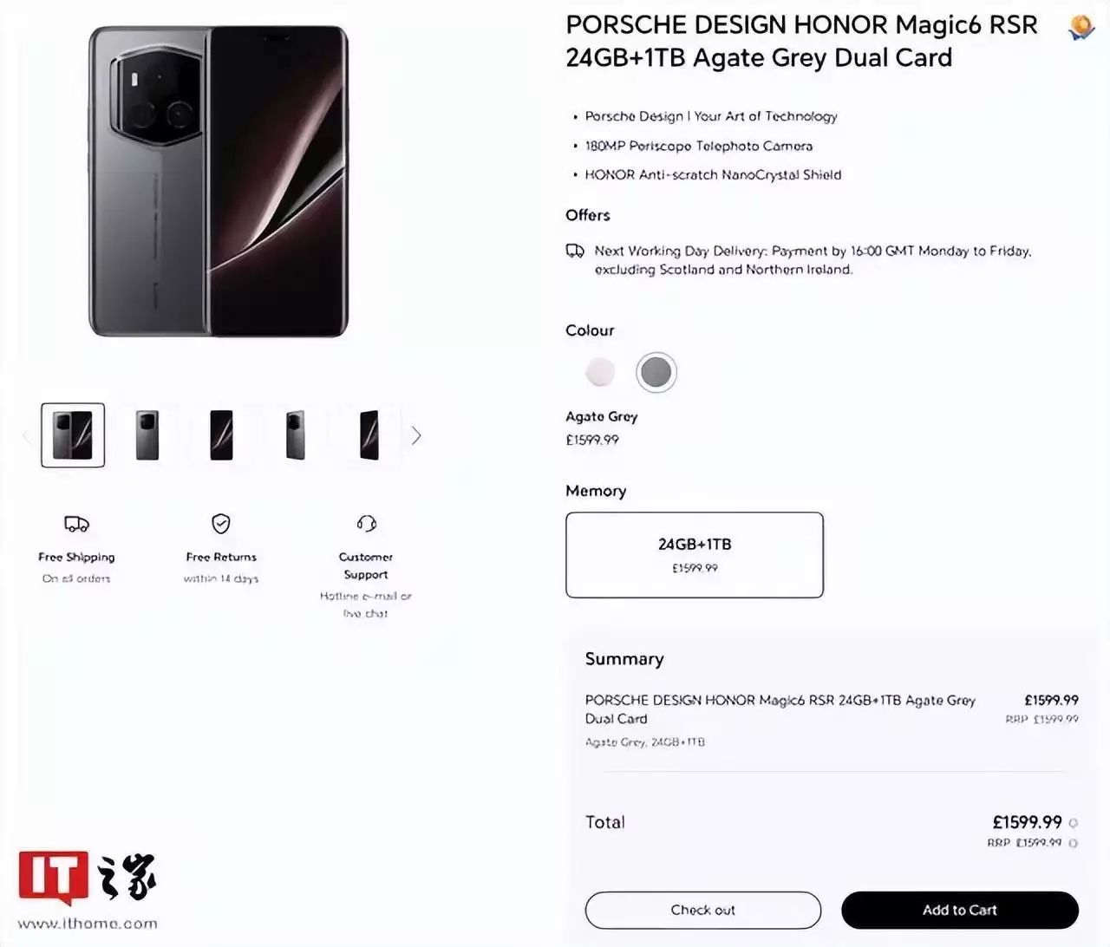
Task: Click the award badge icon beside product title
Action: tap(1081, 28)
